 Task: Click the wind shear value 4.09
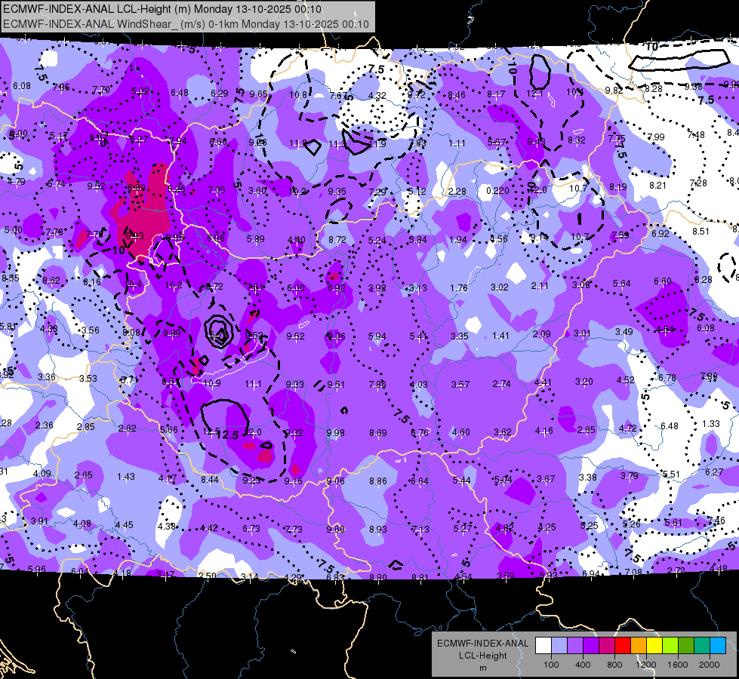[42, 474]
